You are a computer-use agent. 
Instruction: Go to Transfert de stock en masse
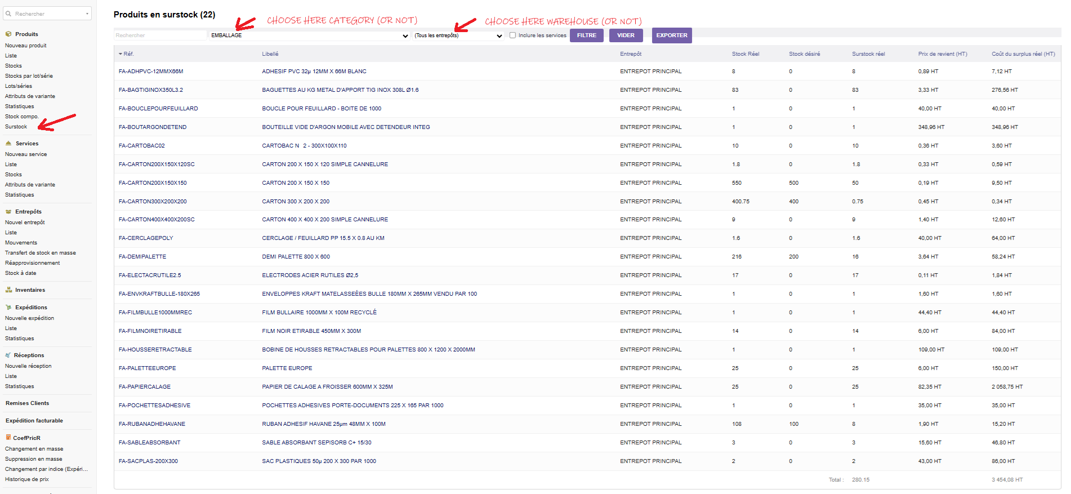pos(41,253)
